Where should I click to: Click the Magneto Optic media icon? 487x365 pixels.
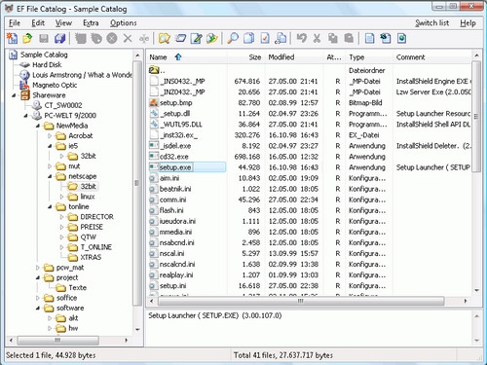coord(24,85)
